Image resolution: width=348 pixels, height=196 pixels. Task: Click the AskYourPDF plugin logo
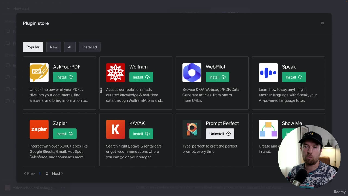tap(39, 73)
